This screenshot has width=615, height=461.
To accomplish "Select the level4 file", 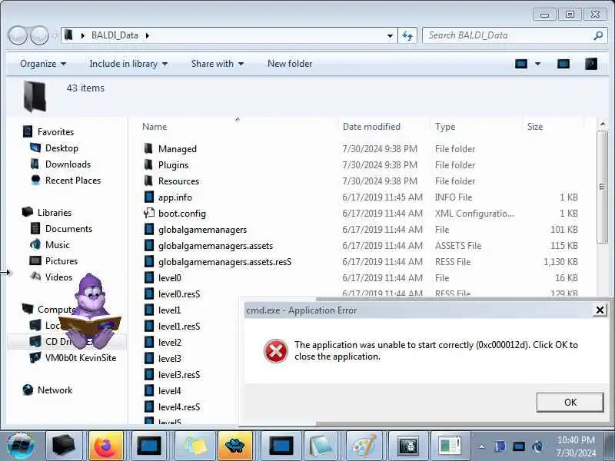I will [x=169, y=391].
